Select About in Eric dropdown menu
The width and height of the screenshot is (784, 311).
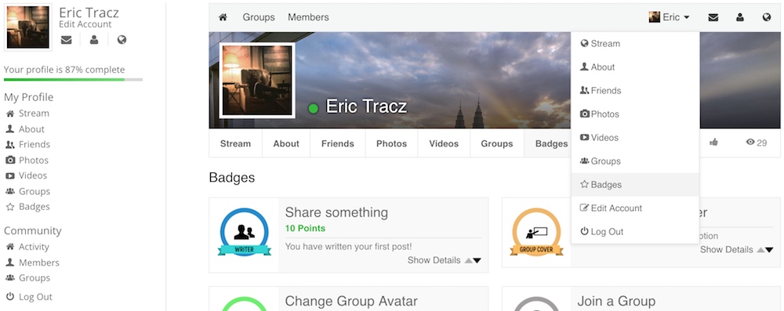[x=635, y=67]
